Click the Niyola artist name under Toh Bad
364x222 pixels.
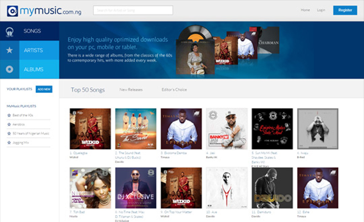[74, 216]
